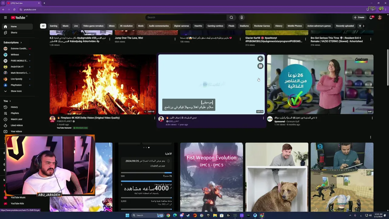Image resolution: width=389 pixels, height=219 pixels.
Task: Open more options for Resident Evil 4 short
Action: (371, 39)
